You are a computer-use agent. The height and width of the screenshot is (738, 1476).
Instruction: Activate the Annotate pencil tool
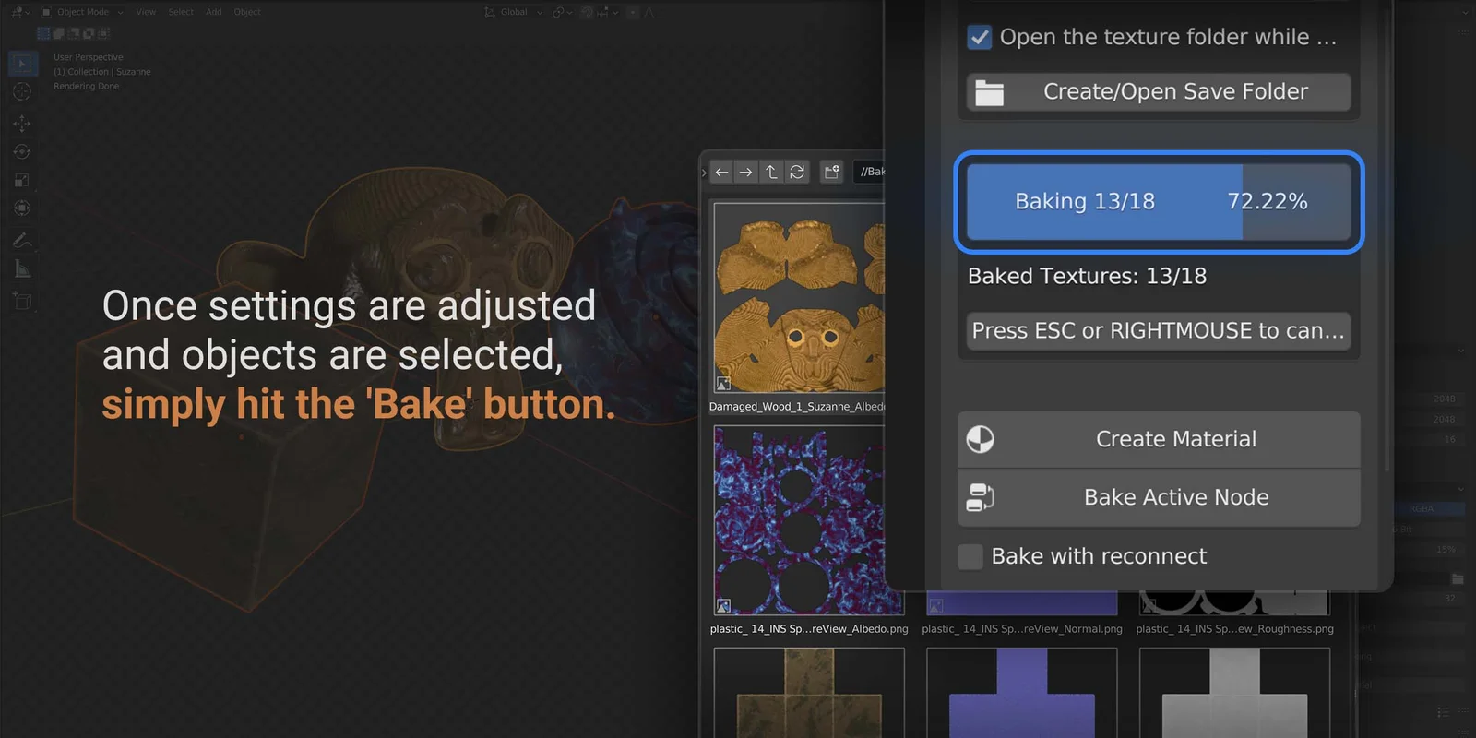pos(22,240)
